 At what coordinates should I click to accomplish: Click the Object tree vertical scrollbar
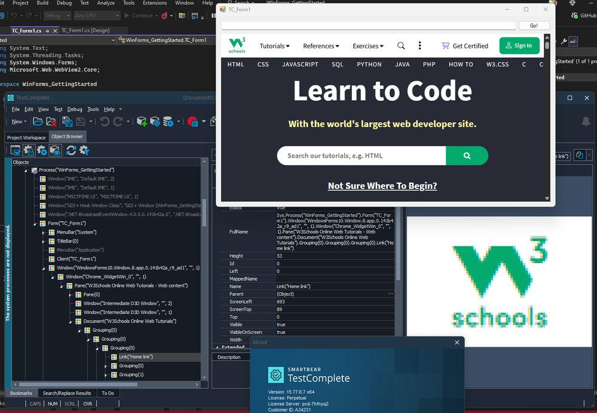204,270
